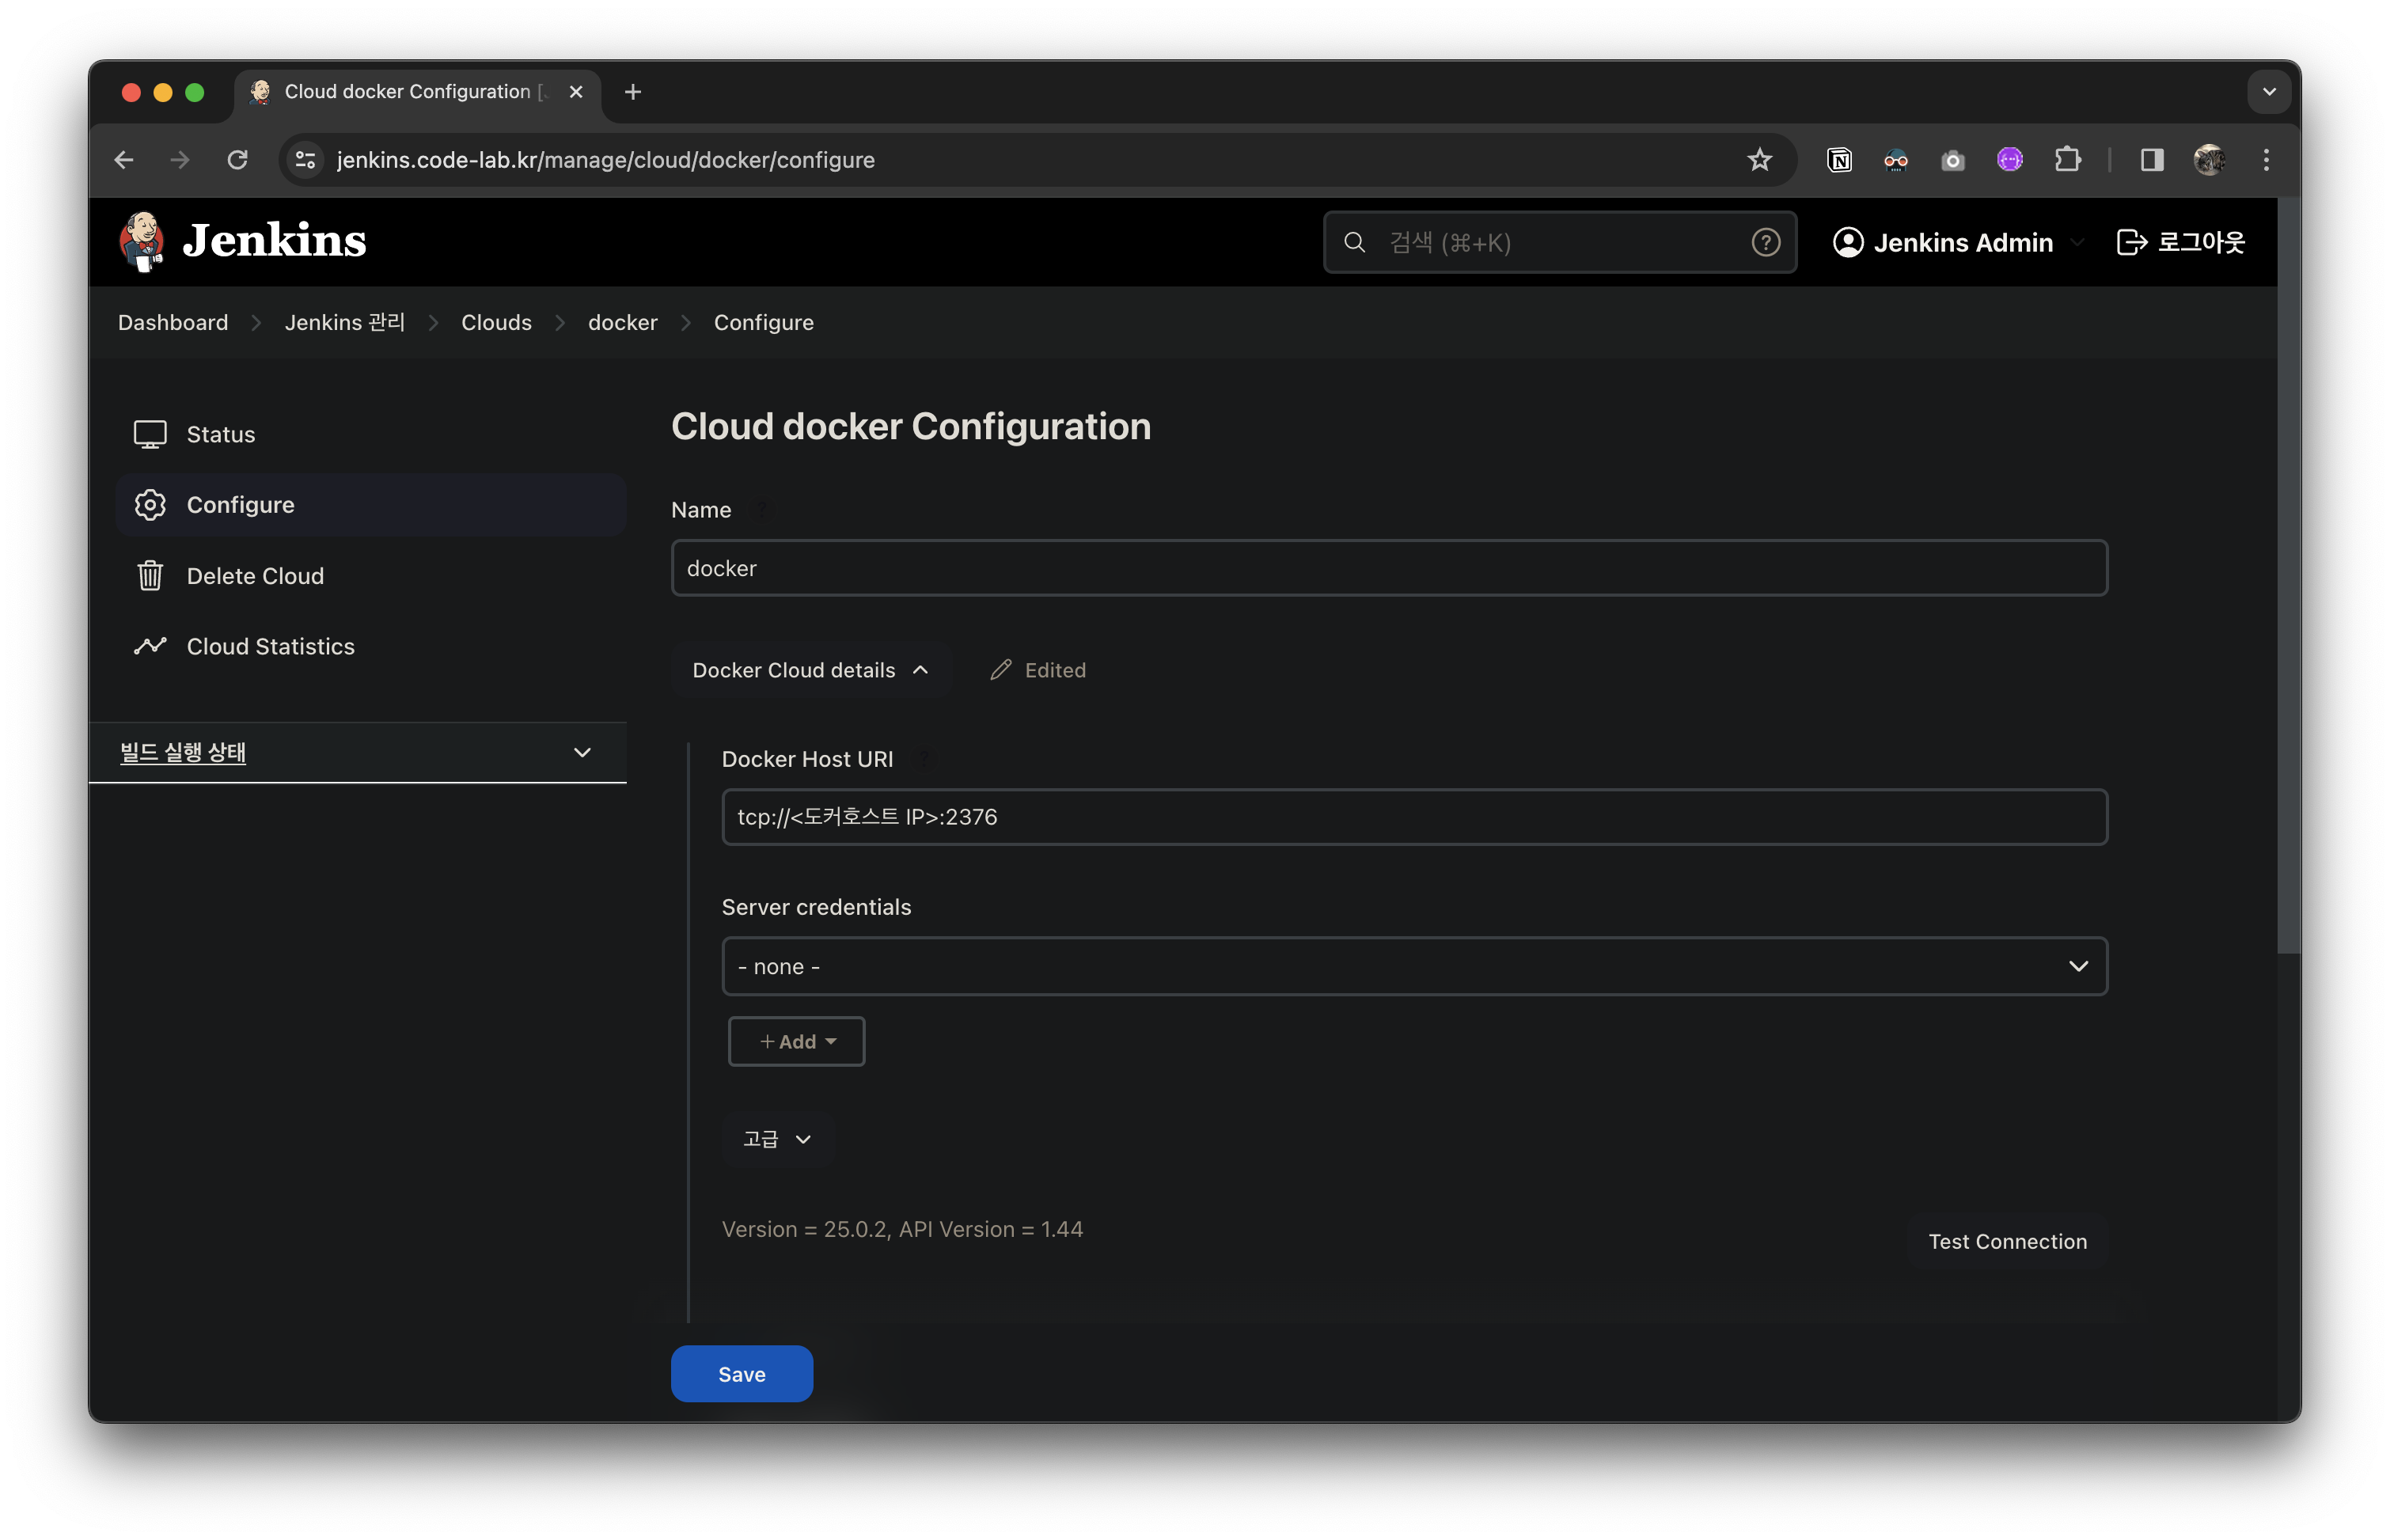Select Delete Cloud in the sidebar
Image resolution: width=2390 pixels, height=1540 pixels.
pos(255,576)
